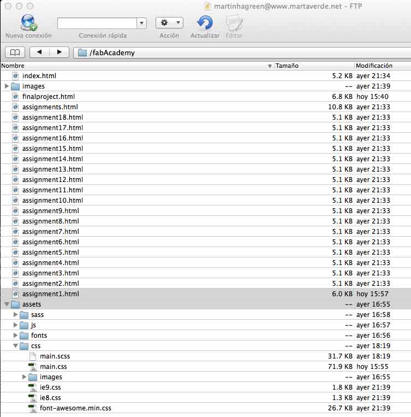Expand the sass folder
This screenshot has width=411, height=417.
[x=15, y=315]
